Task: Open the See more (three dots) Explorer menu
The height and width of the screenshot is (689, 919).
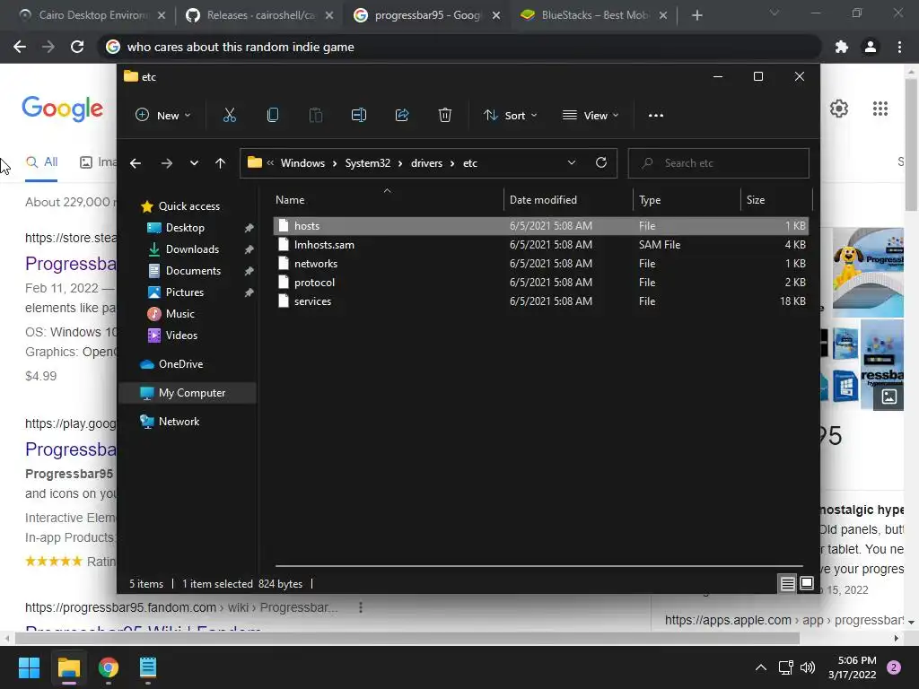Action: [656, 116]
